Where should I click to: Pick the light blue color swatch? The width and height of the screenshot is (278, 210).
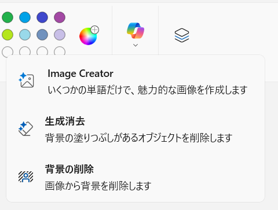tap(25, 35)
